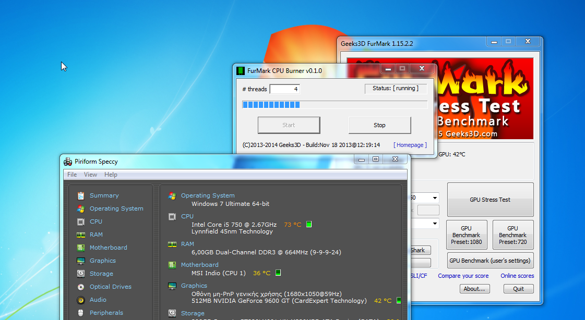The height and width of the screenshot is (320, 585).
Task: Click the drive icon beside Storage heading
Action: tap(172, 313)
